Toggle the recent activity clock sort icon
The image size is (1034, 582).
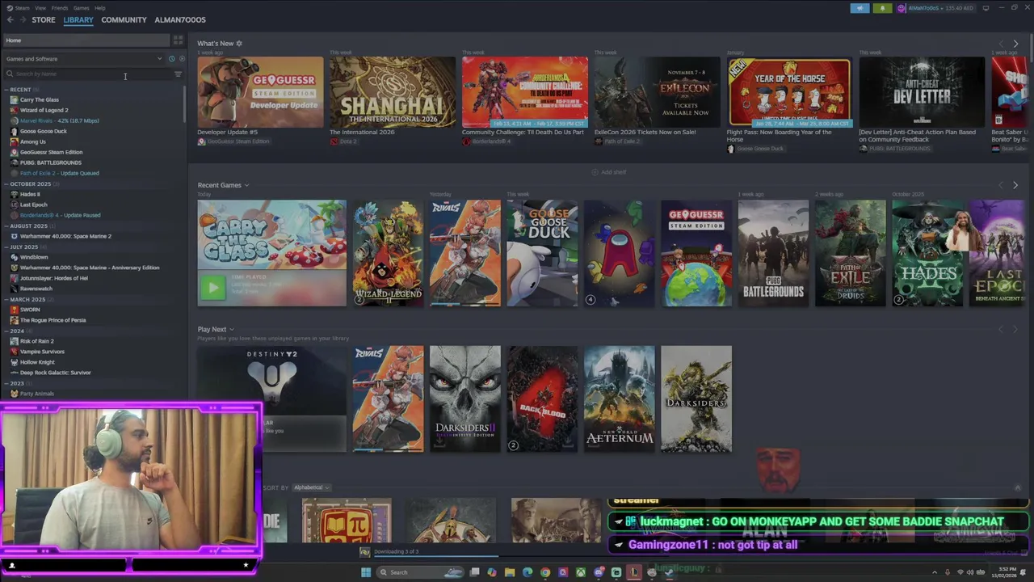click(x=171, y=59)
